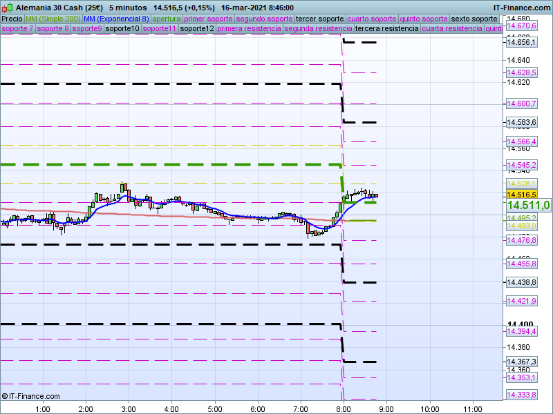Click the magenta 14.600,7 price level tag
This screenshot has height=414, width=553.
[x=521, y=103]
